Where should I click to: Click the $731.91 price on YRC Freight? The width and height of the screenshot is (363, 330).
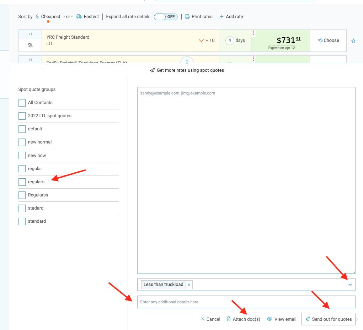(288, 40)
